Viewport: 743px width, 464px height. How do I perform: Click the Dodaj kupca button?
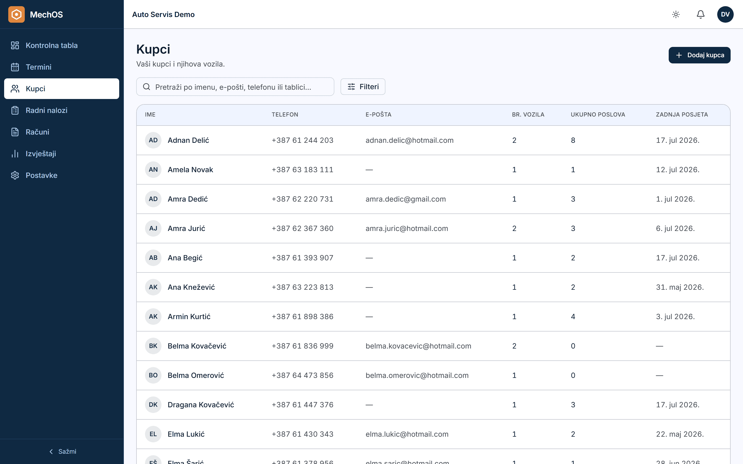click(699, 55)
